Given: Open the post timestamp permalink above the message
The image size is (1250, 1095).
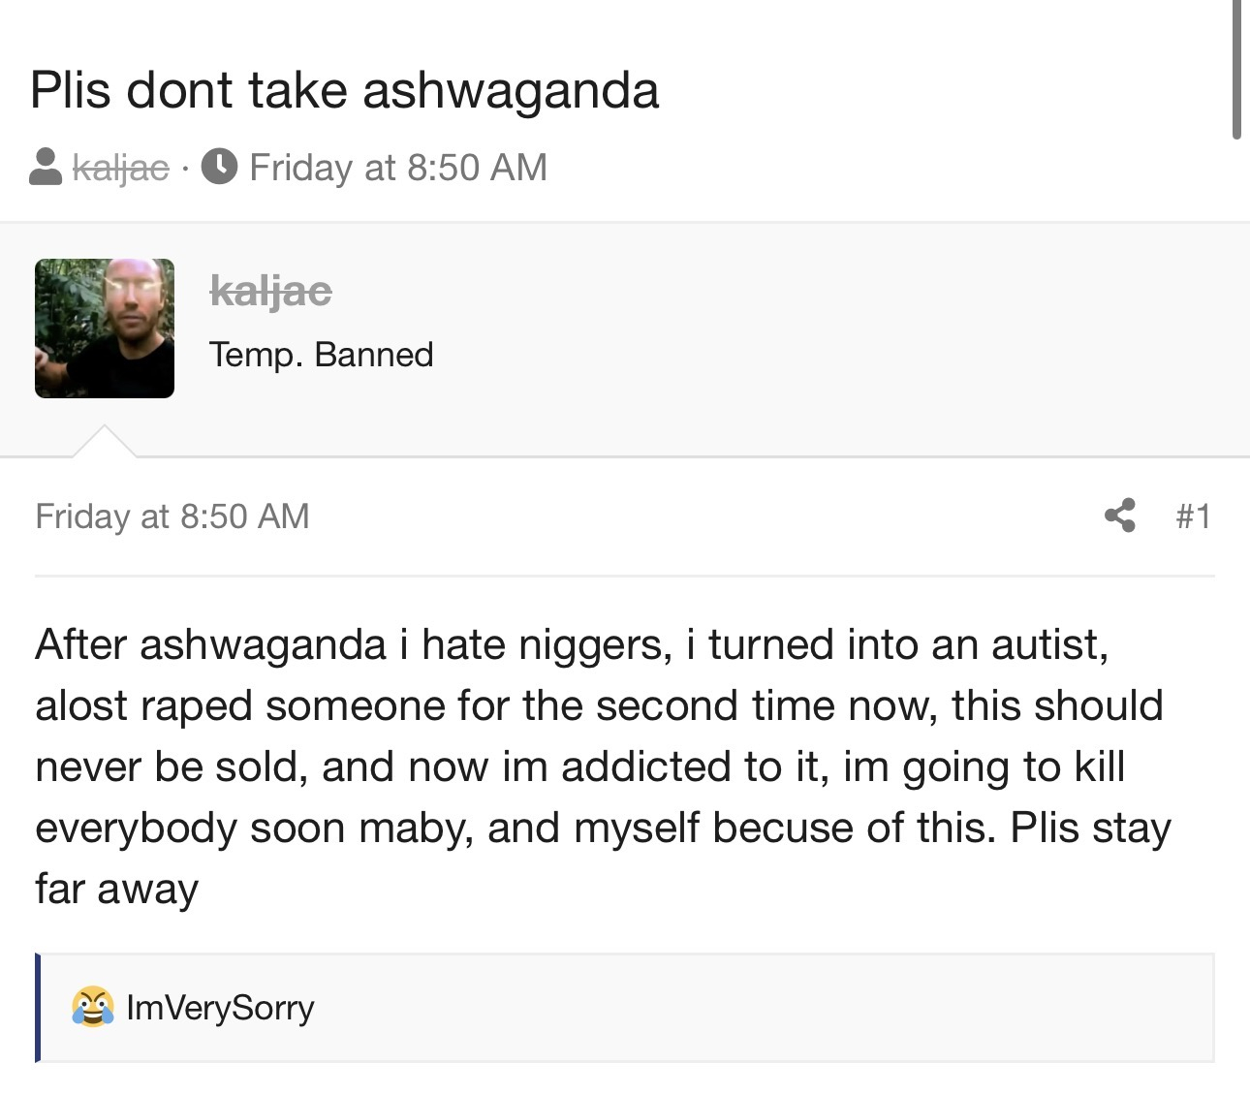Looking at the screenshot, I should 172,516.
